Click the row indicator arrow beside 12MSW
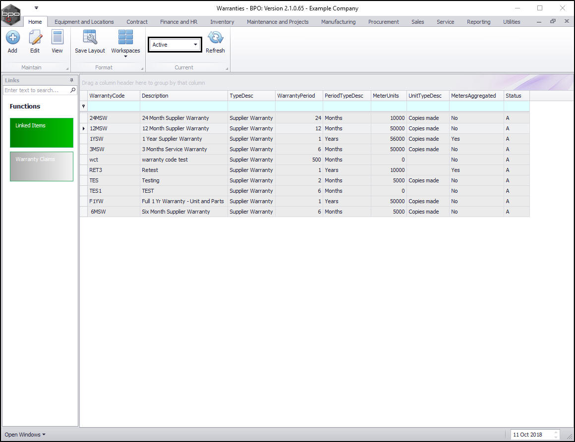Viewport: 575px width, 442px height. [84, 128]
